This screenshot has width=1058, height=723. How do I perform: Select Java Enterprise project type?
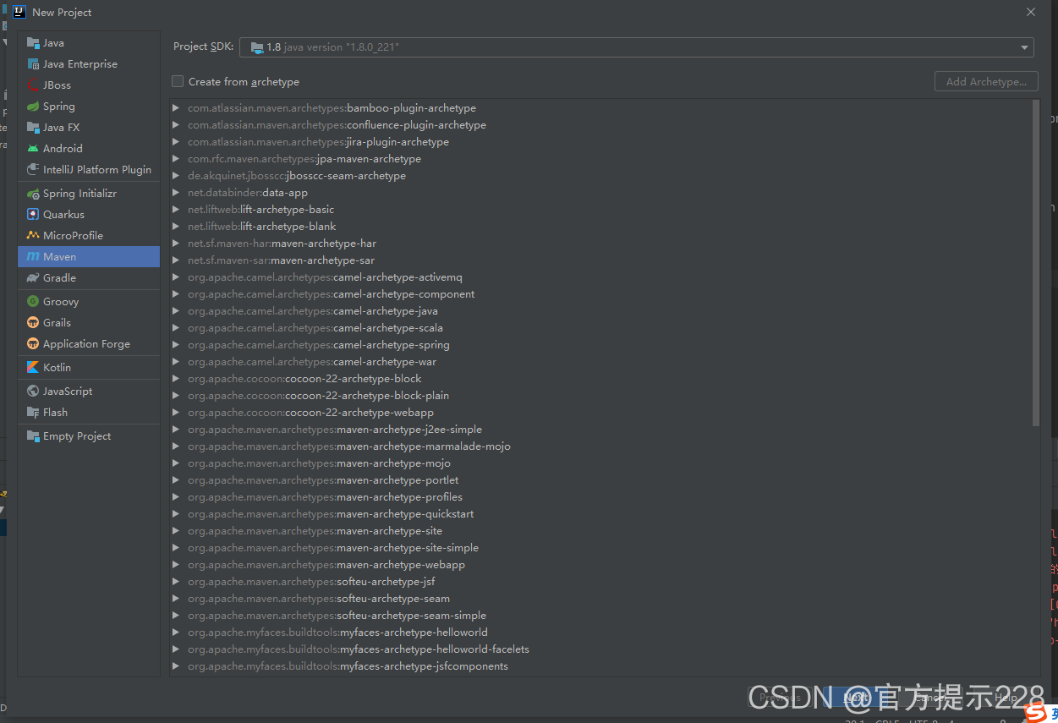89,64
